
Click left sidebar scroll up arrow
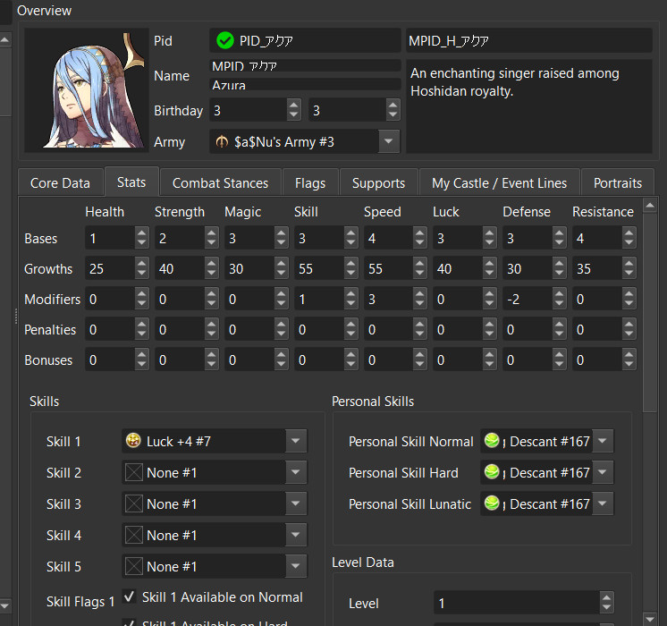point(4,40)
